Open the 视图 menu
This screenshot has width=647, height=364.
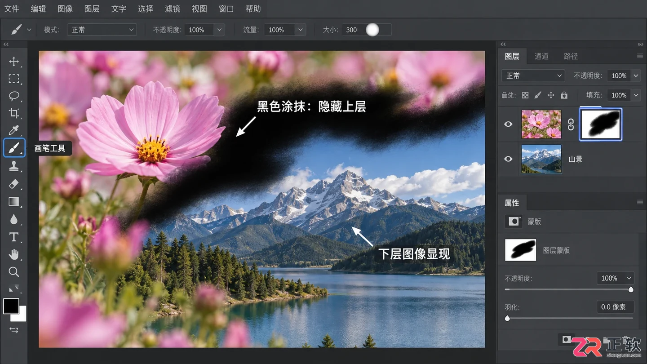click(x=199, y=9)
